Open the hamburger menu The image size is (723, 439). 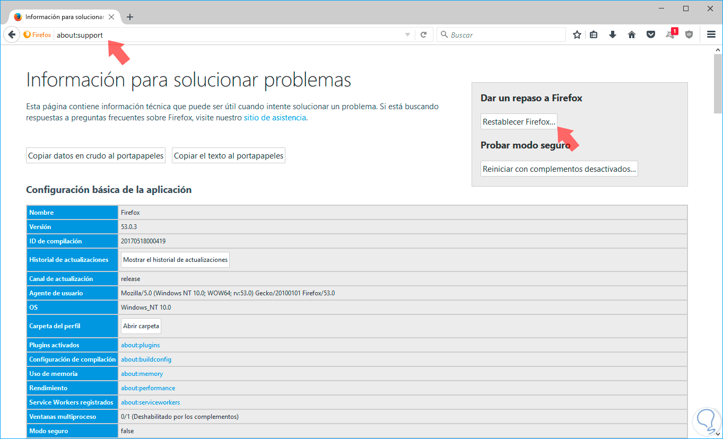point(711,34)
